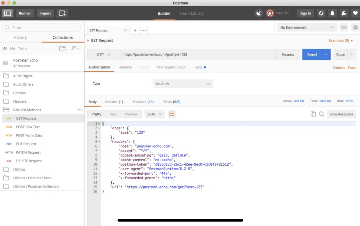This screenshot has width=360, height=226.
Task: Open tab options ellipsis button
Action: point(143,30)
